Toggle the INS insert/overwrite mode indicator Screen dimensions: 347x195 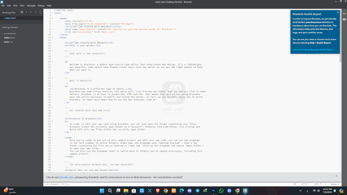(295, 184)
